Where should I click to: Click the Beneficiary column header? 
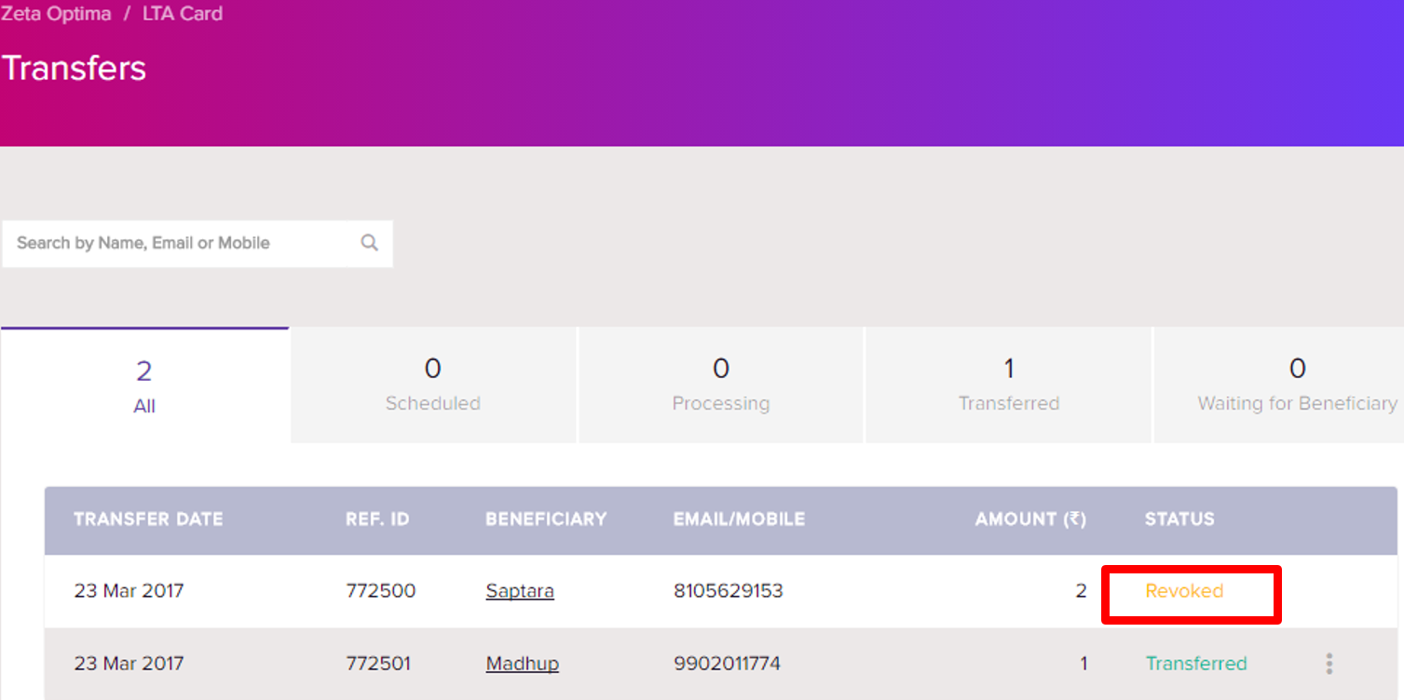[546, 519]
